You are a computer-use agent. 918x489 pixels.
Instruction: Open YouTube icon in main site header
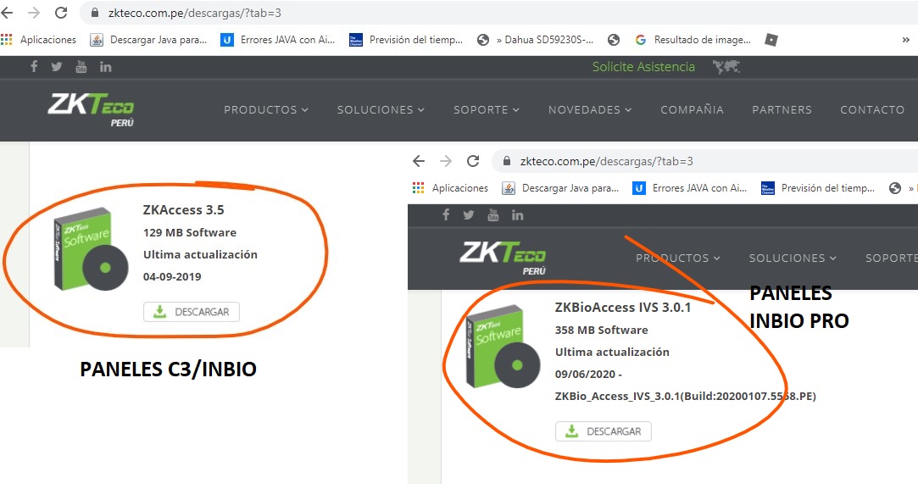pyautogui.click(x=81, y=67)
